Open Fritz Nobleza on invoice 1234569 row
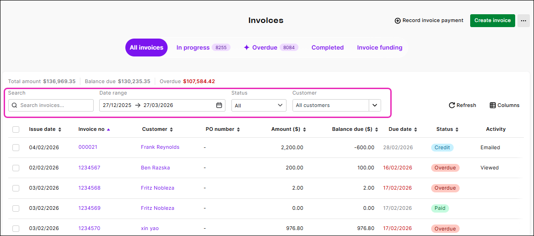The height and width of the screenshot is (236, 534). 157,208
